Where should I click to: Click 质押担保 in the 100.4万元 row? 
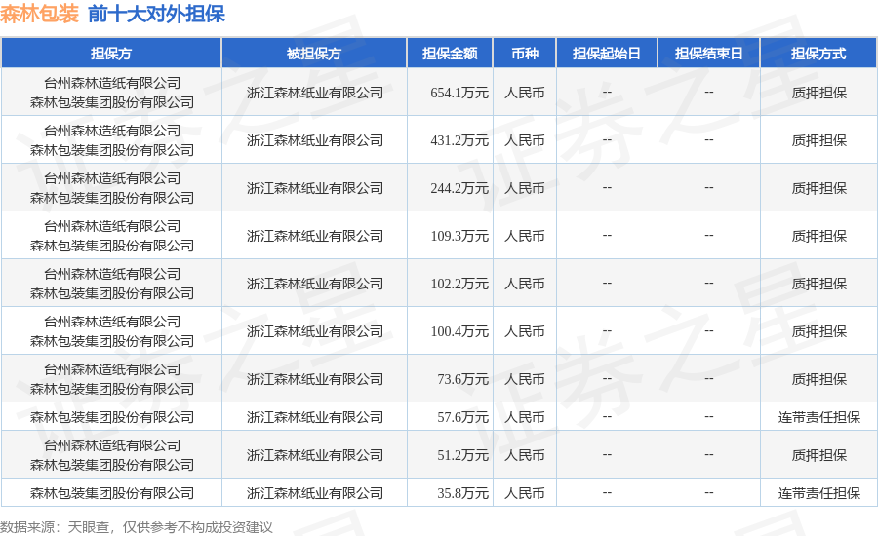pyautogui.click(x=818, y=331)
